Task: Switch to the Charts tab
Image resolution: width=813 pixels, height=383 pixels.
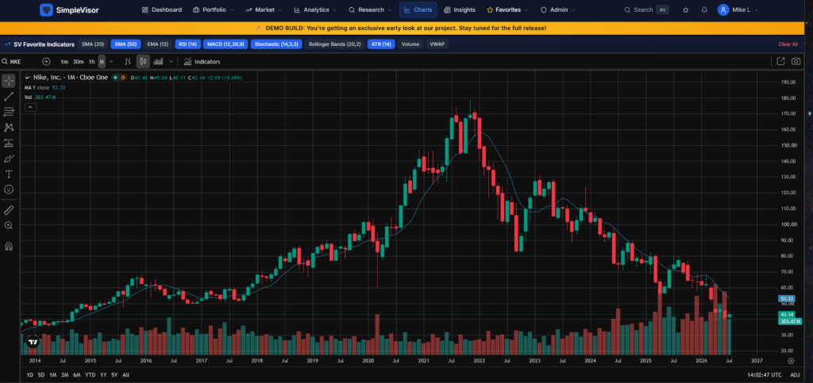Action: tap(418, 10)
